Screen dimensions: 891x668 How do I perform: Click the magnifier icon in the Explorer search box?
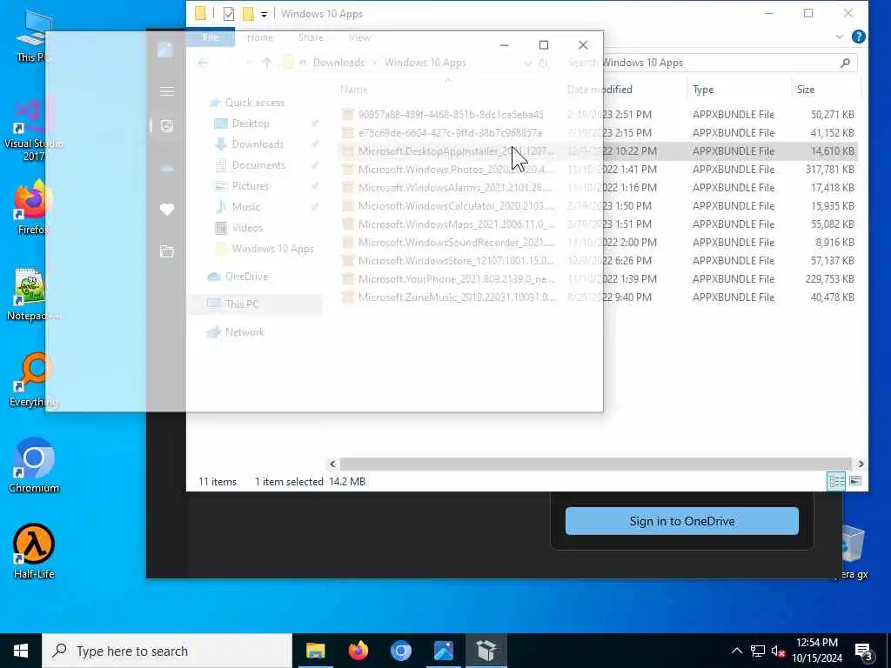(845, 63)
